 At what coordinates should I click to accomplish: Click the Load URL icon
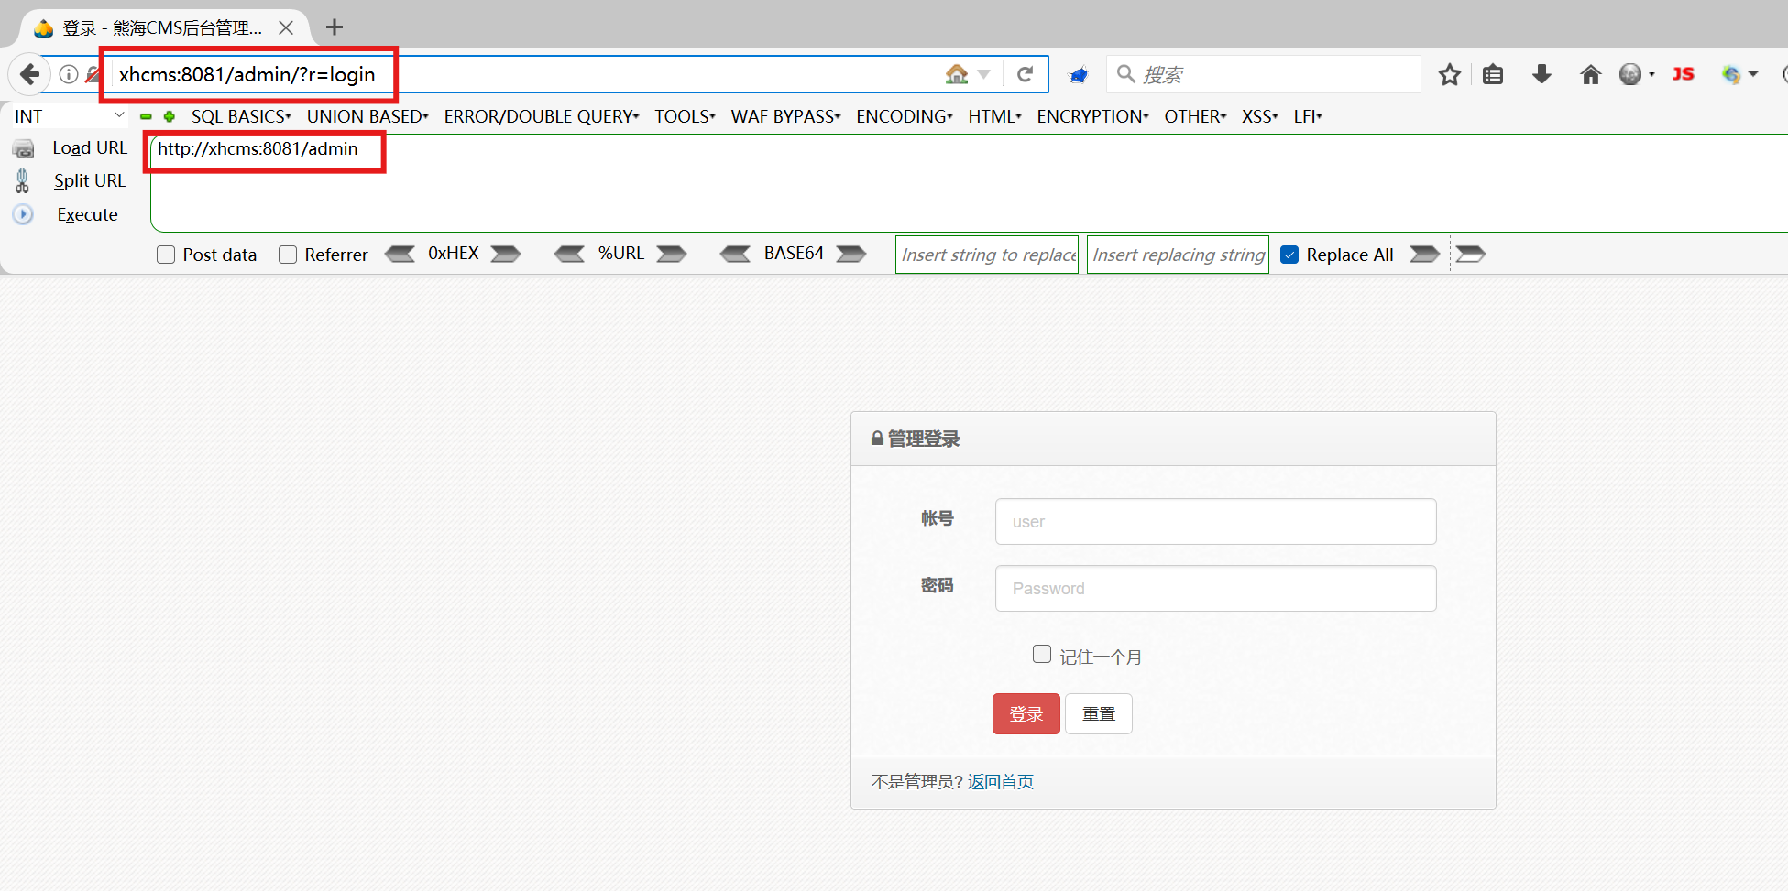click(24, 148)
